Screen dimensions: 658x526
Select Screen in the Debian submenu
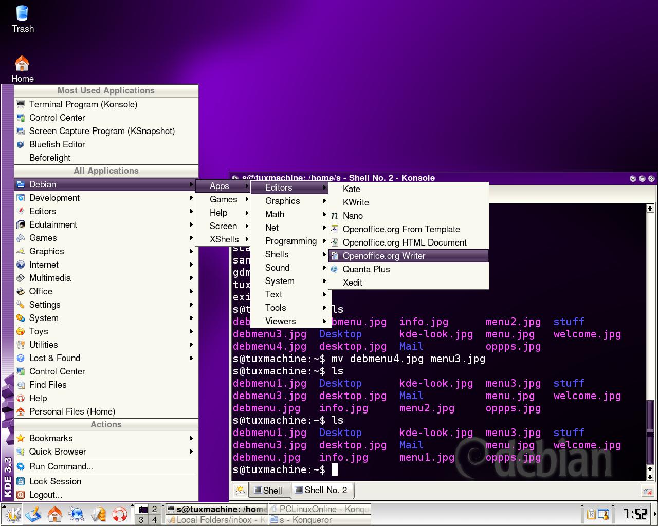(x=223, y=226)
